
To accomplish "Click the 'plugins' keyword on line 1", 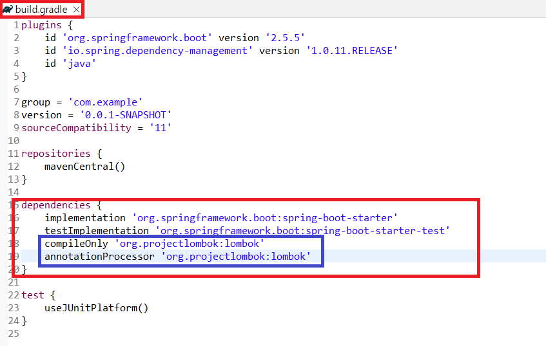I will [41, 25].
